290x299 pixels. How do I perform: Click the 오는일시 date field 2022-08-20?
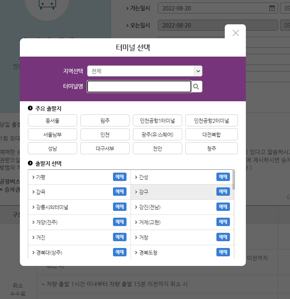[218, 26]
